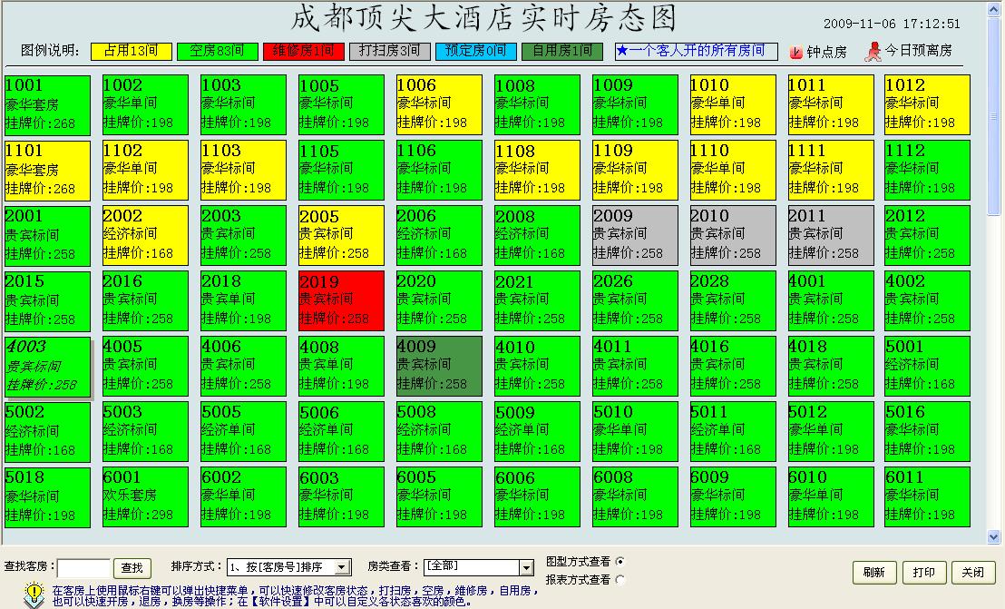
Task: Select room 4016 tile
Action: 733,366
